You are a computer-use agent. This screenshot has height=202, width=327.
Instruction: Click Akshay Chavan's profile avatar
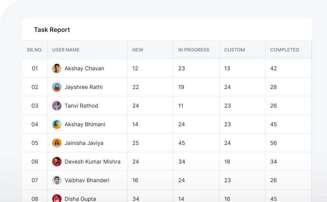57,68
